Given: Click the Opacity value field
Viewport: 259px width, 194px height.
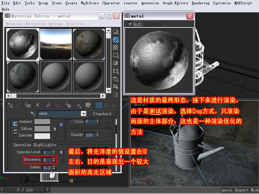Looking at the screenshot, I should point(90,135).
